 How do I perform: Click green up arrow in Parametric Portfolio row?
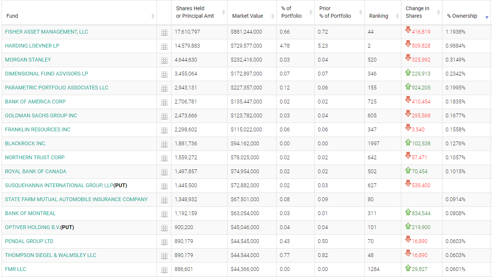(x=408, y=86)
